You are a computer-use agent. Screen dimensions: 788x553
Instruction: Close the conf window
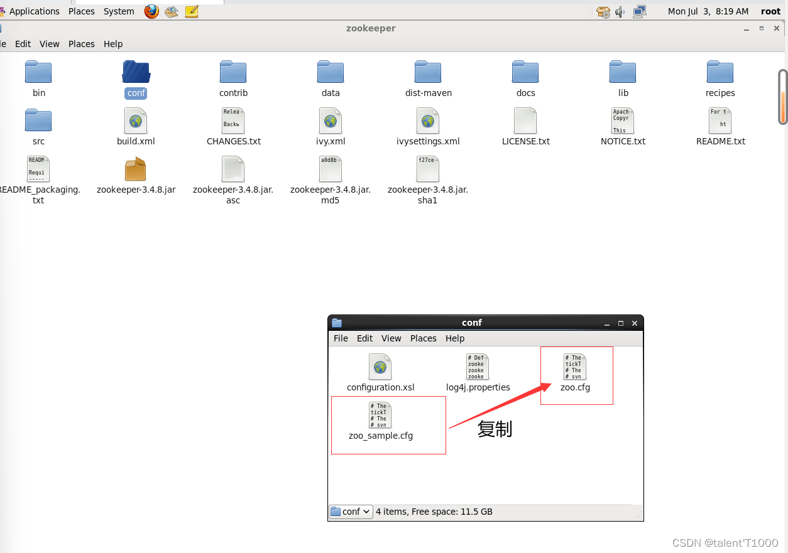click(x=635, y=323)
